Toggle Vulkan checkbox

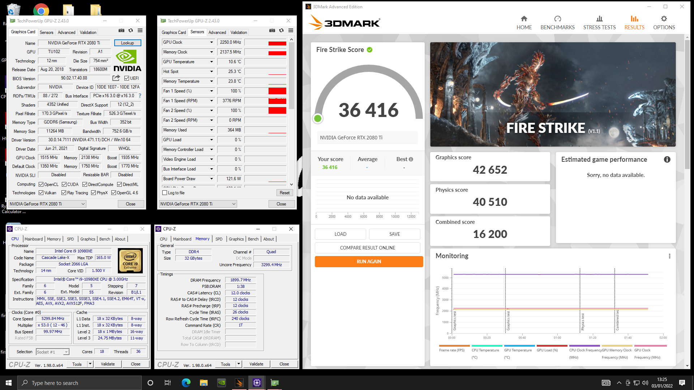(x=41, y=193)
